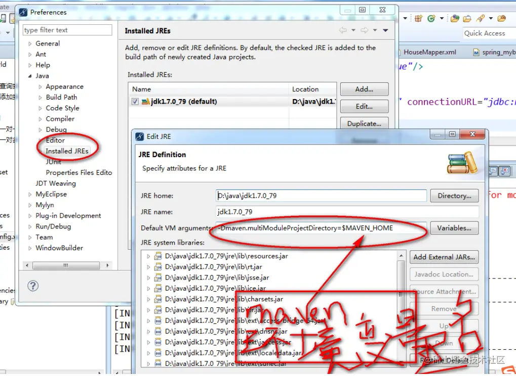Select Help in the preferences tree
This screenshot has height=376, width=516.
coord(43,65)
